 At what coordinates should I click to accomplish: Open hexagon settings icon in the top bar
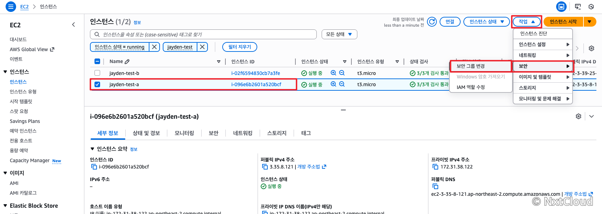point(591,6)
